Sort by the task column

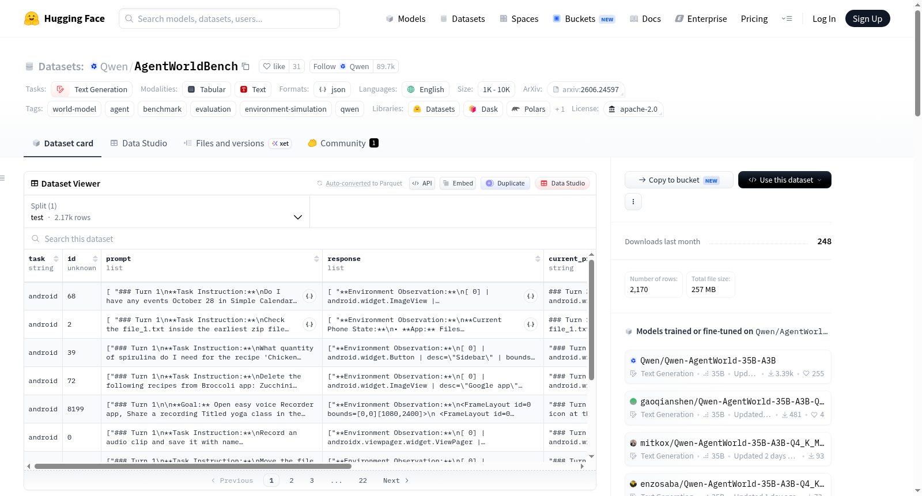(56, 259)
